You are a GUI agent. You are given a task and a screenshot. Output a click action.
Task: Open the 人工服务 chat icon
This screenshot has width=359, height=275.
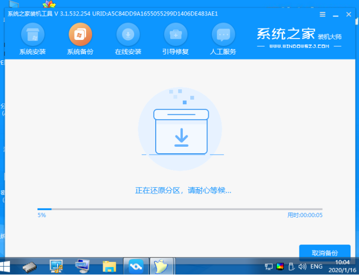[223, 34]
